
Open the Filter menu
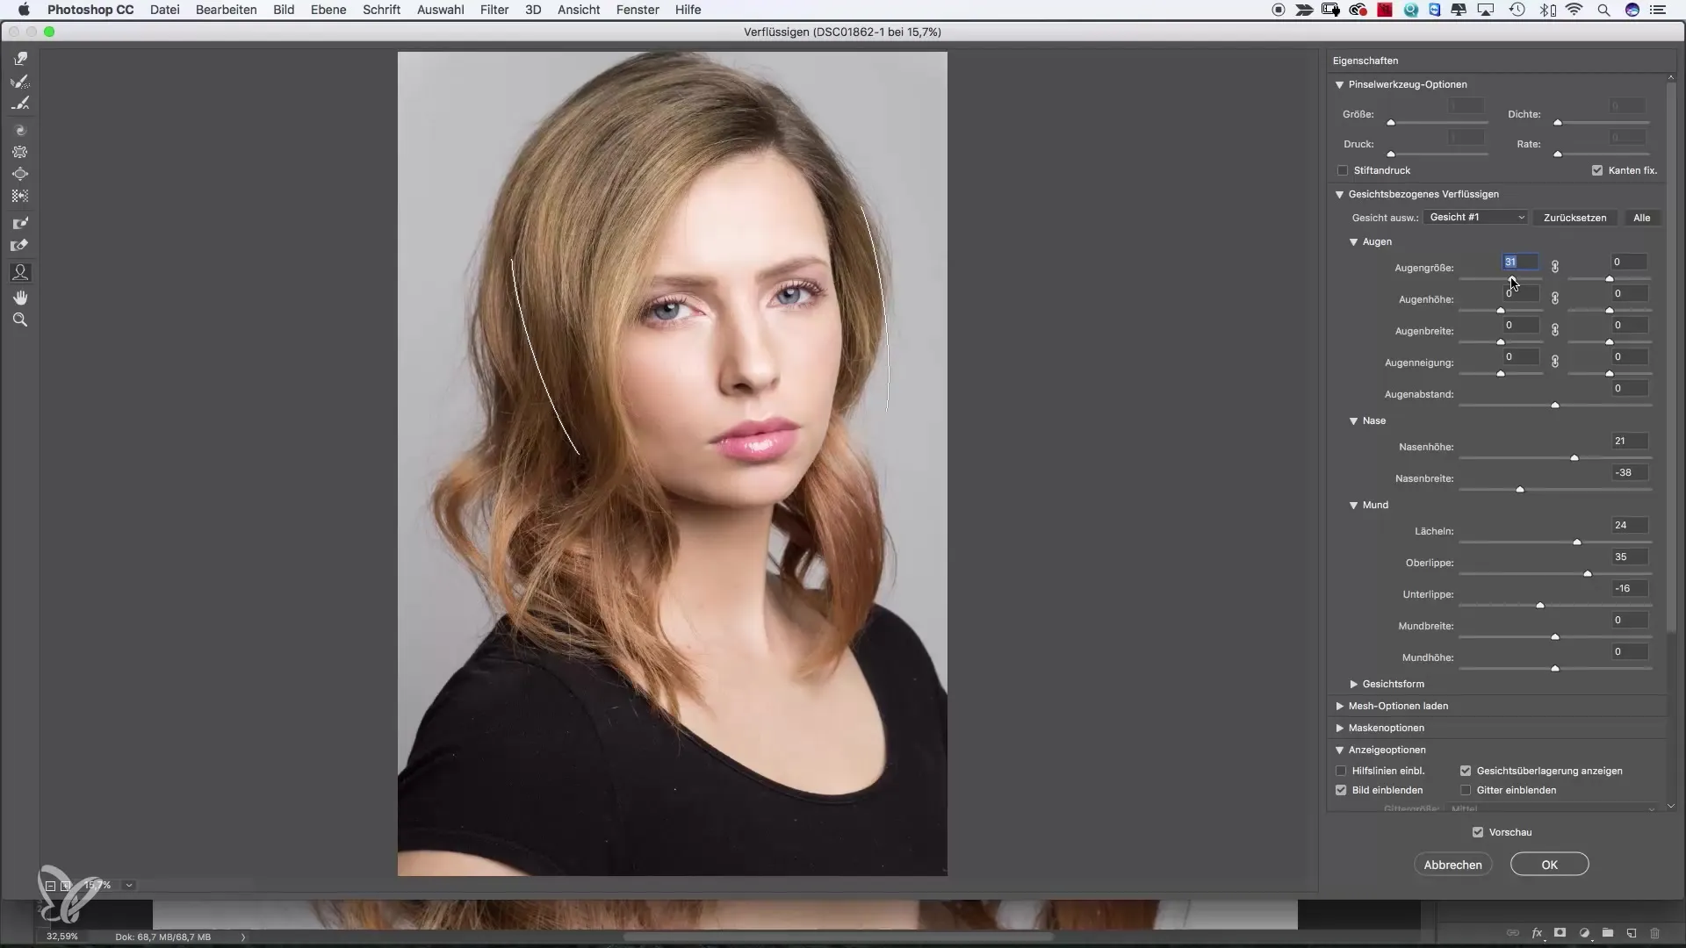coord(494,10)
